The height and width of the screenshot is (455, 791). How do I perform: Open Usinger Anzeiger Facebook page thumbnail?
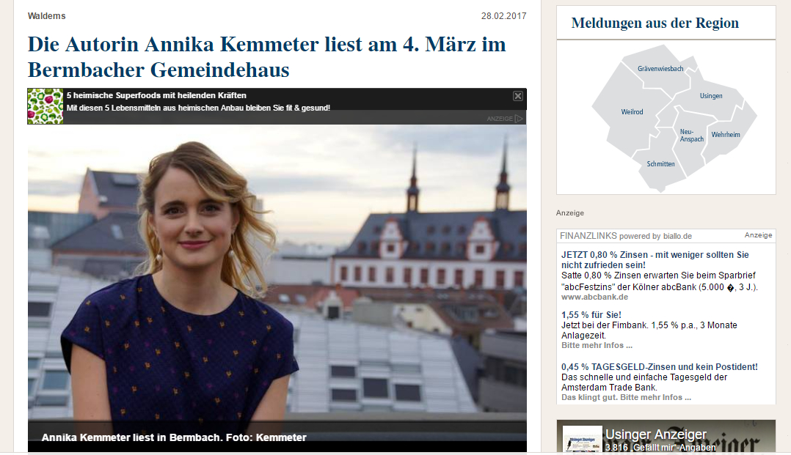pos(582,440)
